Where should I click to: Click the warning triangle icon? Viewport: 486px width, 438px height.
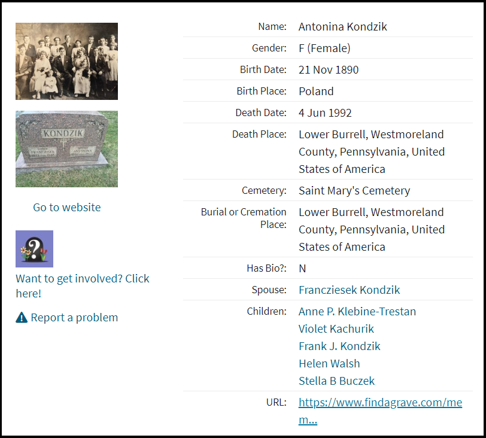click(x=22, y=318)
